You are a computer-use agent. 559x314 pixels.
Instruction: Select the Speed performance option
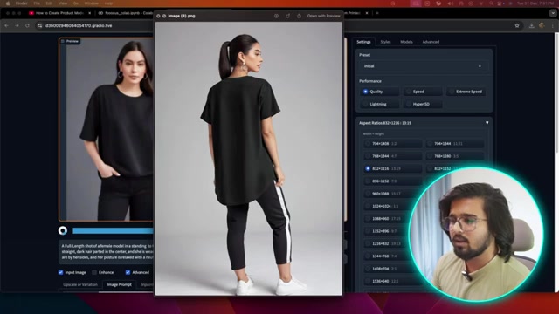[423, 92]
